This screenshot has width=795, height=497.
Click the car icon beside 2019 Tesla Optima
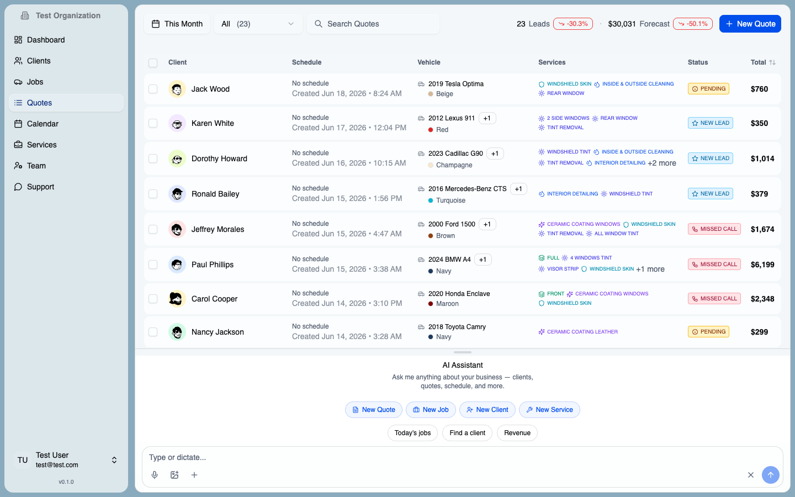coord(421,84)
